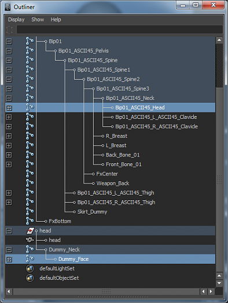
Task: Expand Bip01_ASCII45_Head fully
Action: click(9, 107)
